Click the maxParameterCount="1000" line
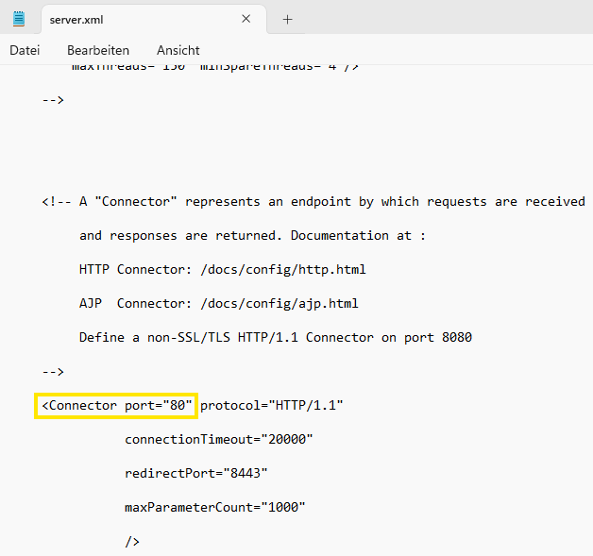The width and height of the screenshot is (593, 556). coord(214,508)
